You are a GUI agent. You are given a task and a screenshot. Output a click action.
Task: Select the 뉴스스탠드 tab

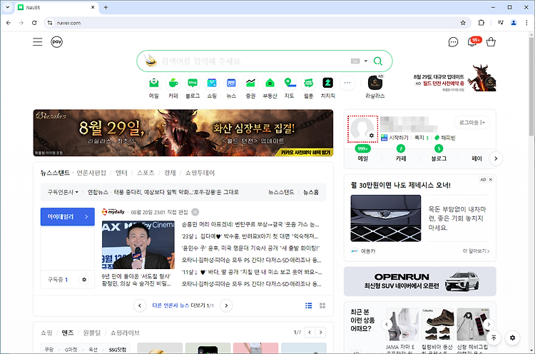click(x=55, y=173)
